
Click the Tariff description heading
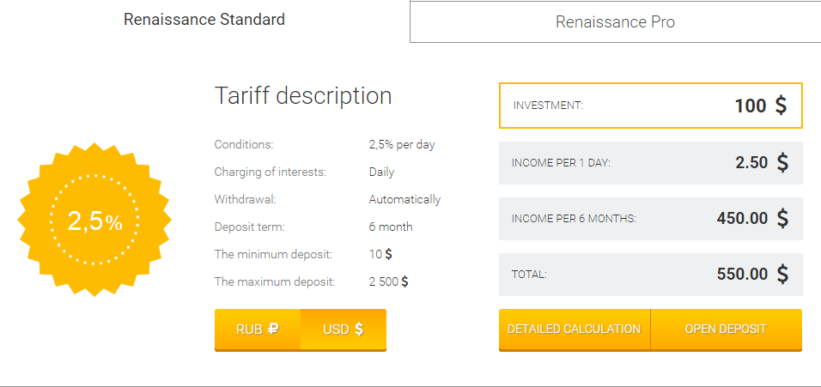[x=303, y=96]
